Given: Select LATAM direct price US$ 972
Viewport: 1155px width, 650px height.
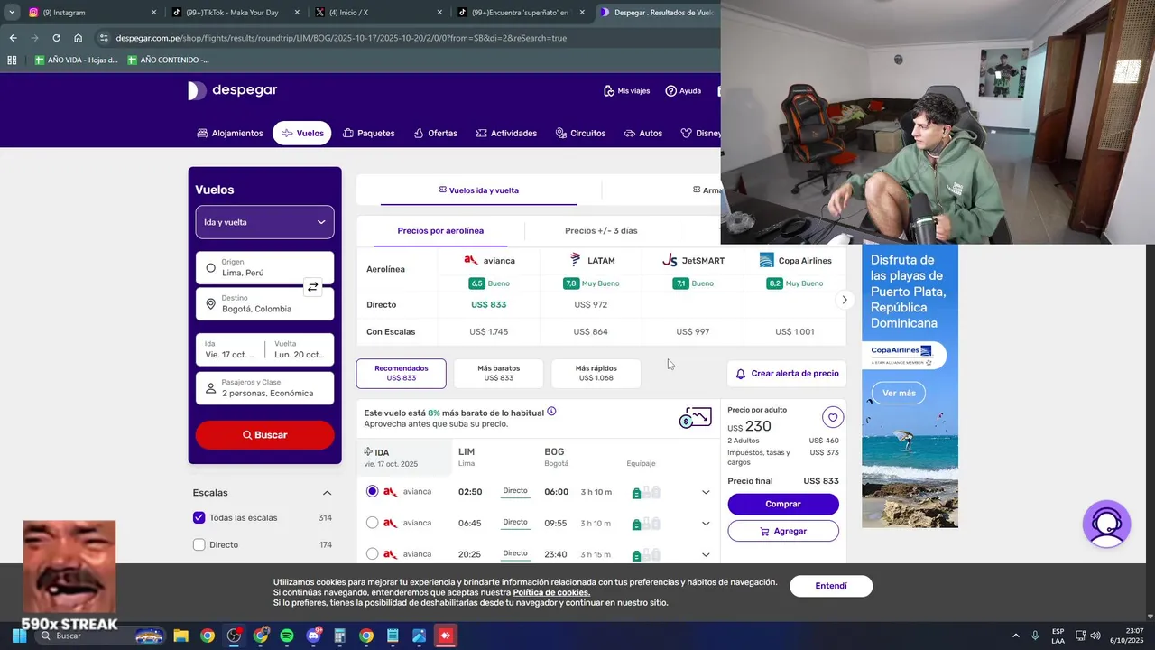Looking at the screenshot, I should coord(591,305).
